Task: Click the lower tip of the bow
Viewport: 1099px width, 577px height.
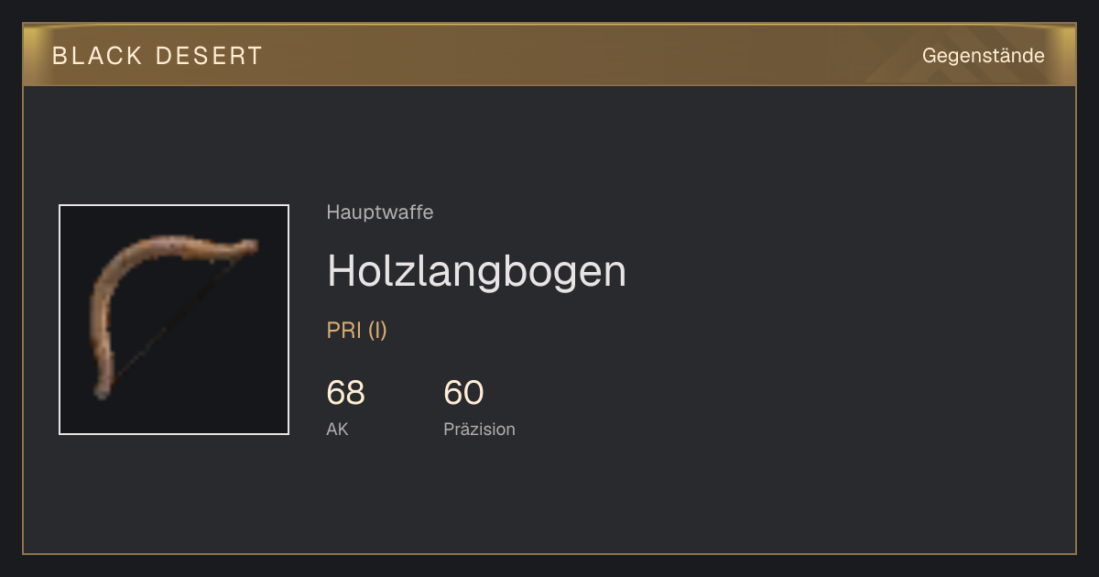Action: click(x=101, y=391)
